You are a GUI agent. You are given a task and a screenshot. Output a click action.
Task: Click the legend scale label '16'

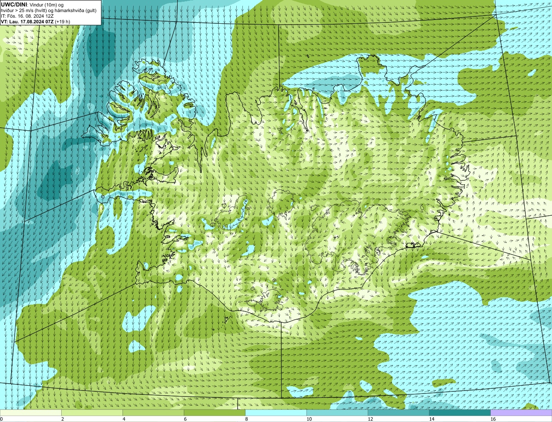(x=493, y=419)
